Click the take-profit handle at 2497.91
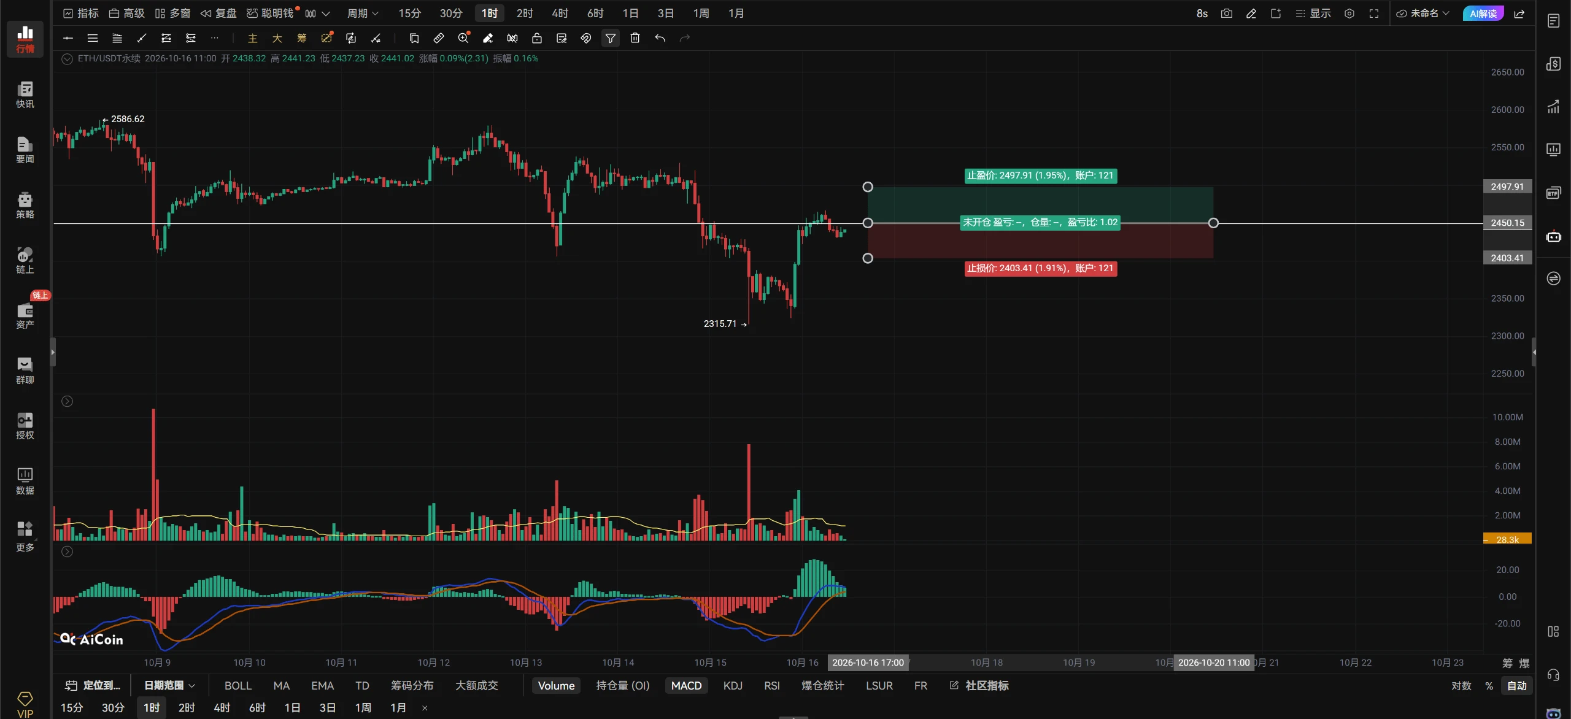Viewport: 1571px width, 719px height. click(867, 187)
